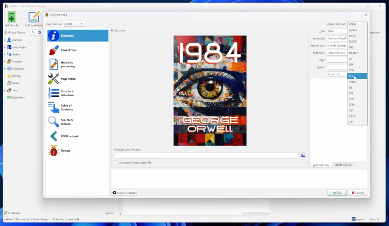Click the Layout icon in status bar

[x=354, y=219]
